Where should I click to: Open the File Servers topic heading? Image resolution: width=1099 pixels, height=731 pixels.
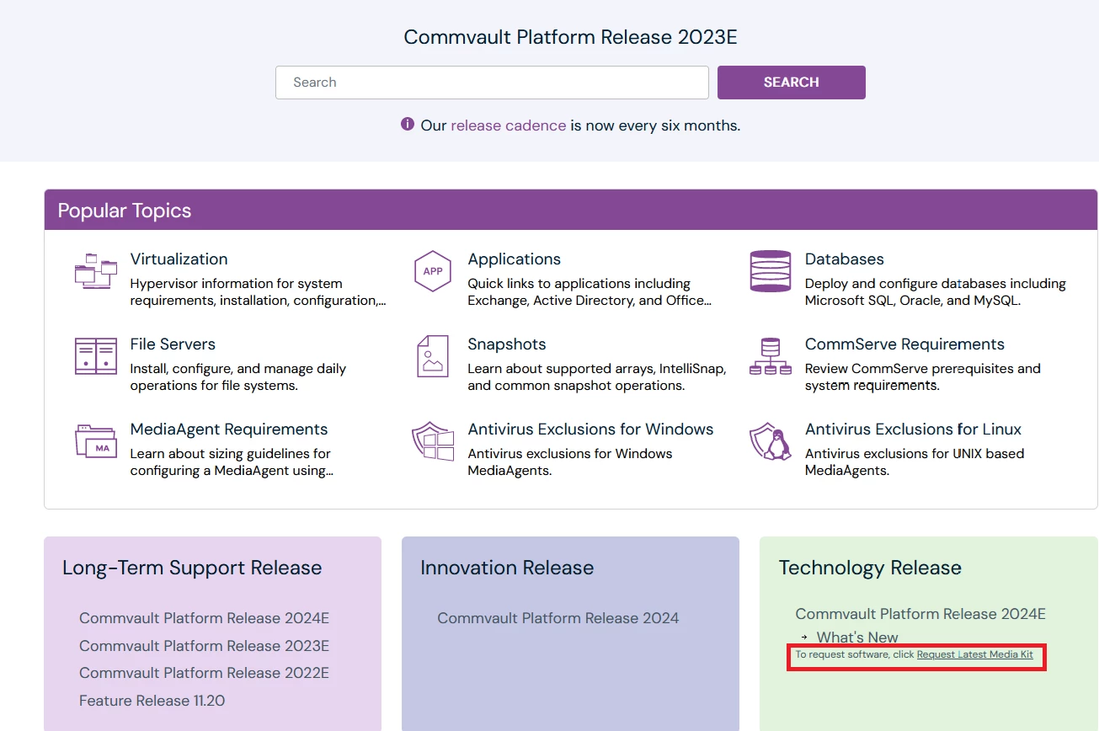[173, 344]
